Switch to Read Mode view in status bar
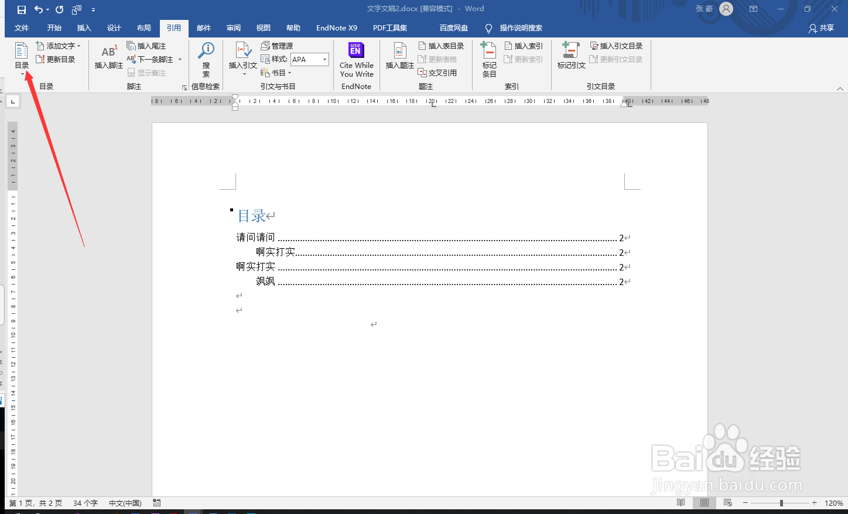848x514 pixels. coord(681,503)
